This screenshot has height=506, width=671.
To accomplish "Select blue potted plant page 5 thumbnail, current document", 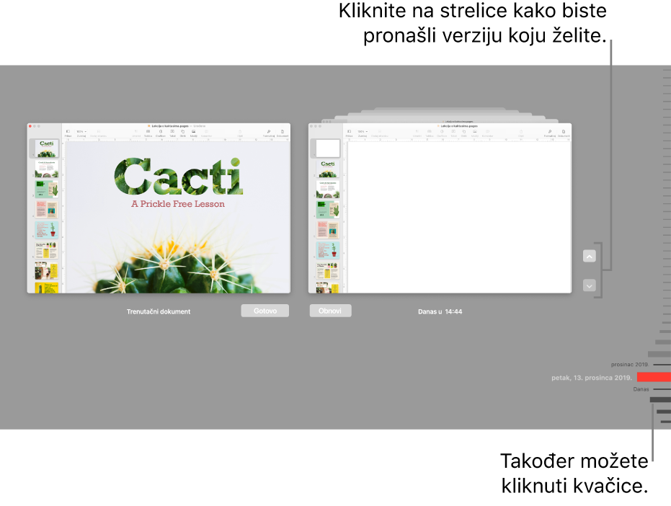I will (x=46, y=230).
